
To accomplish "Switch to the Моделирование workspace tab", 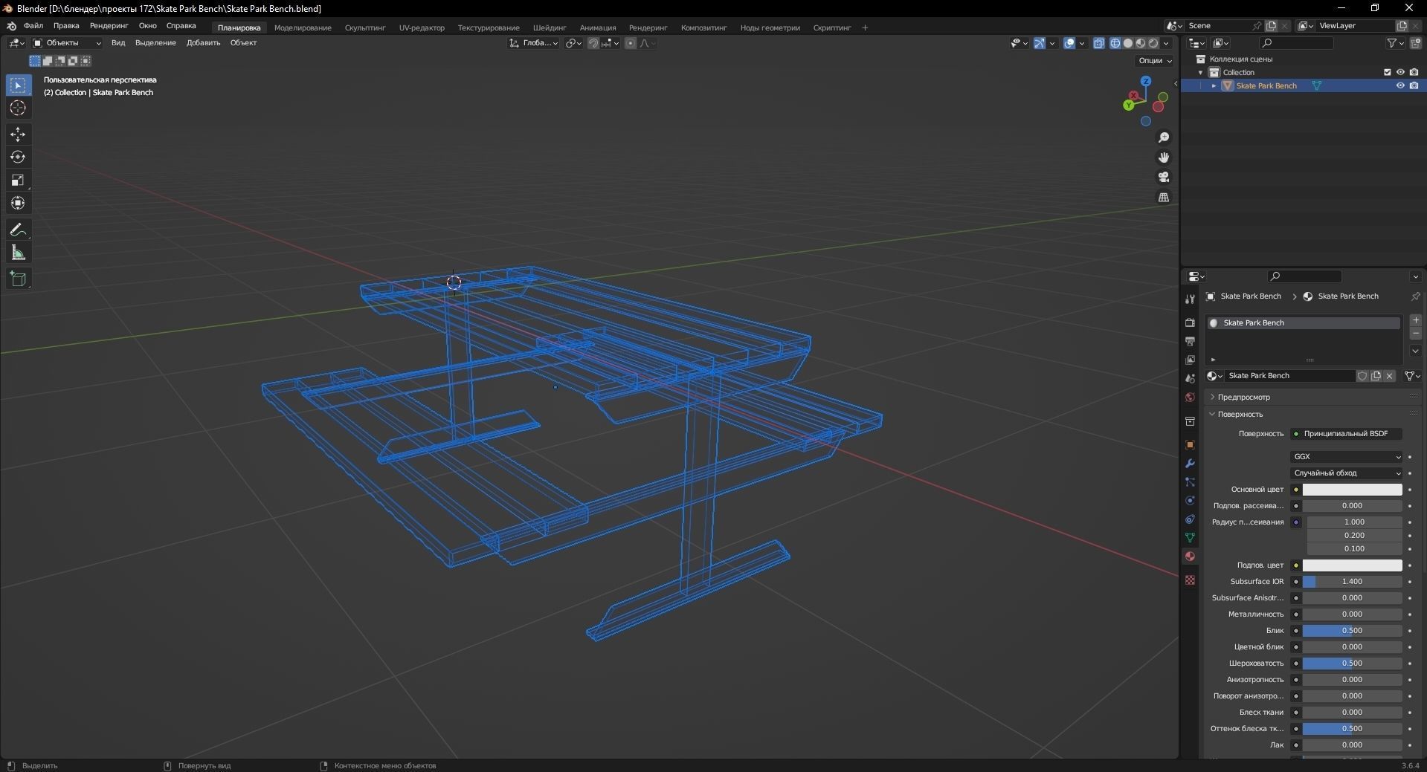I will [x=303, y=27].
